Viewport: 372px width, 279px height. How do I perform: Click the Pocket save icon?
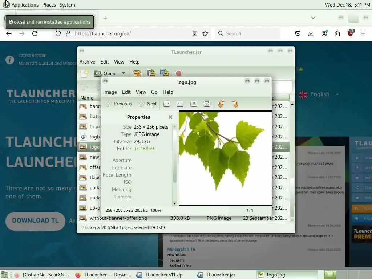click(x=298, y=33)
